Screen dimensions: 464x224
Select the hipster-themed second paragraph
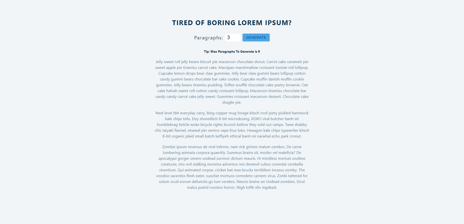[x=232, y=124]
